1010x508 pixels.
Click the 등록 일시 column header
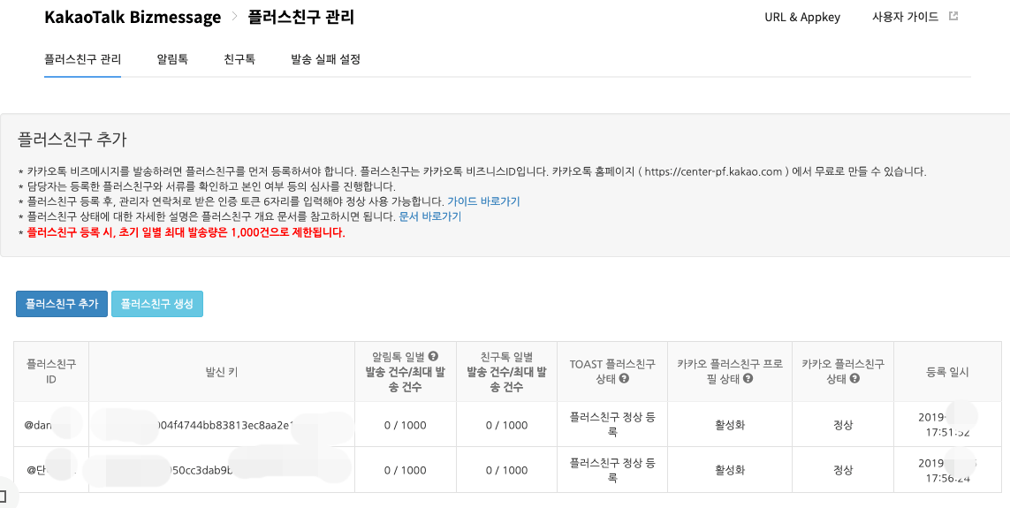(947, 372)
